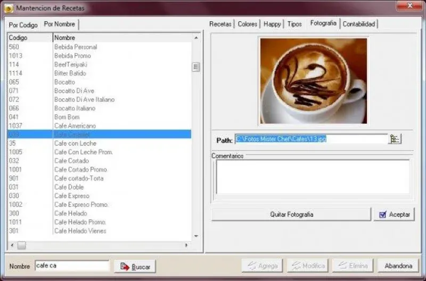Click the Elimina button icon
This screenshot has width=426, height=281.
342,266
